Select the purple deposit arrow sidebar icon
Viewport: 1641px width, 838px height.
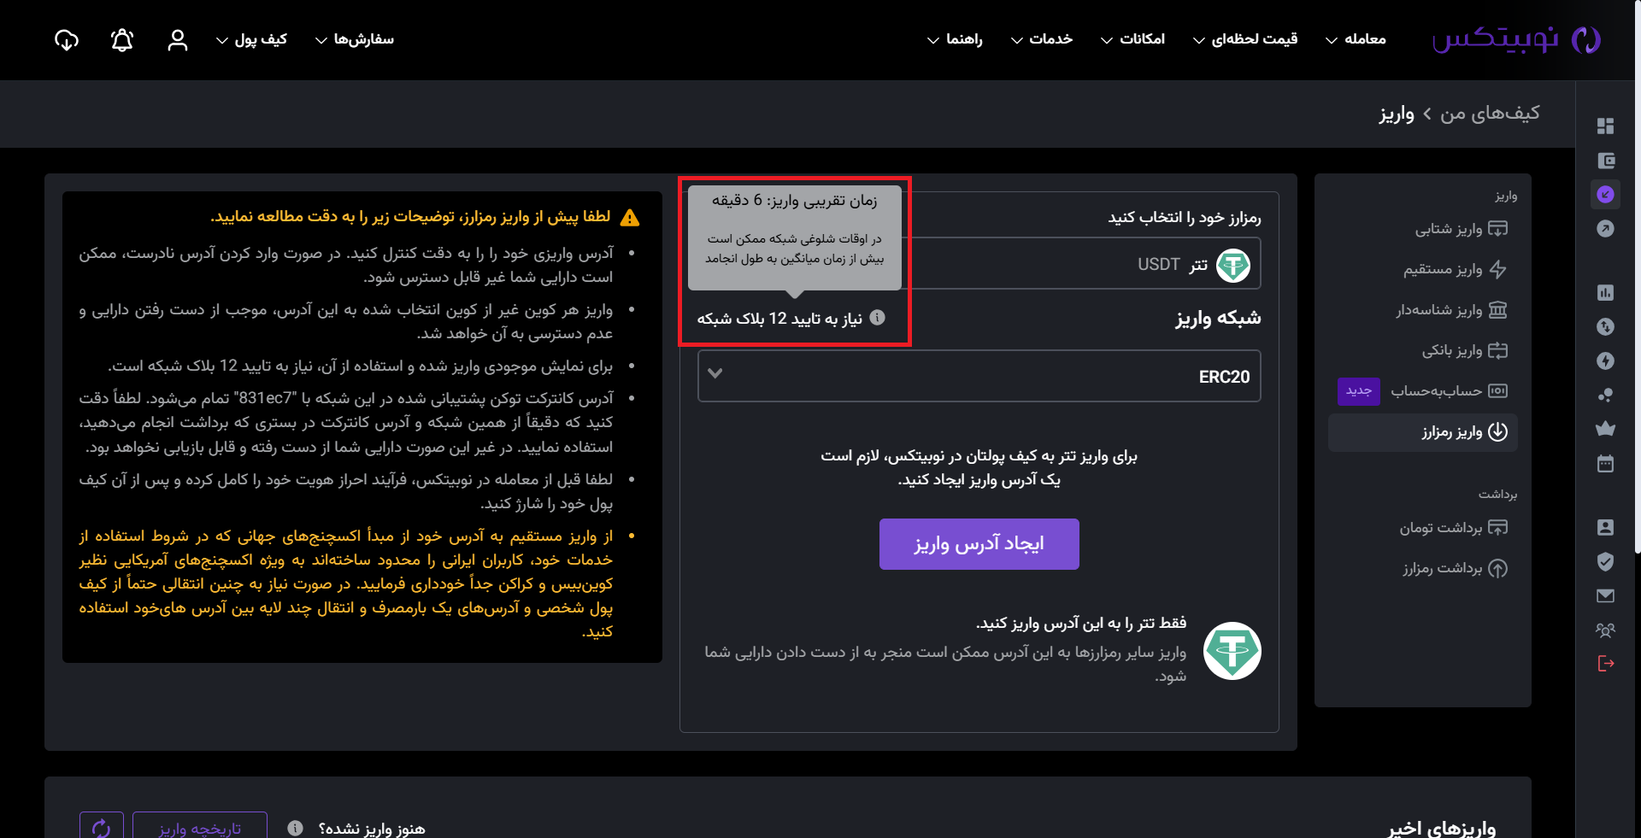point(1605,195)
